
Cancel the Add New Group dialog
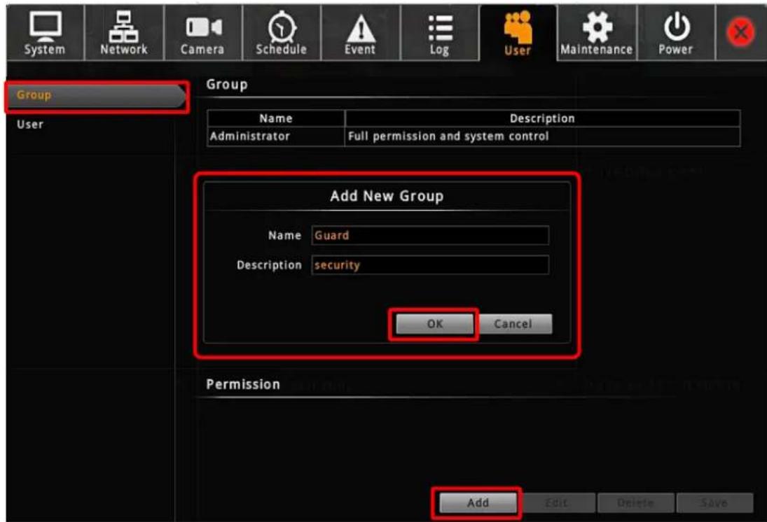513,323
